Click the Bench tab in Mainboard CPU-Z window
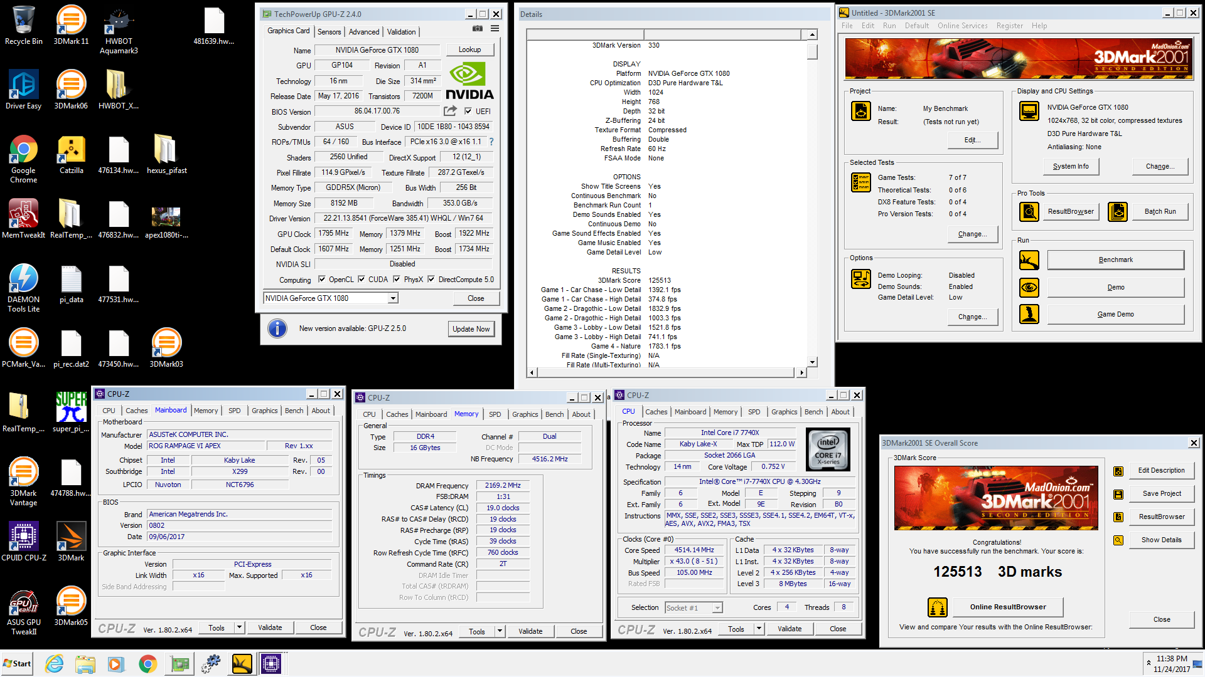This screenshot has width=1205, height=677. 294,411
